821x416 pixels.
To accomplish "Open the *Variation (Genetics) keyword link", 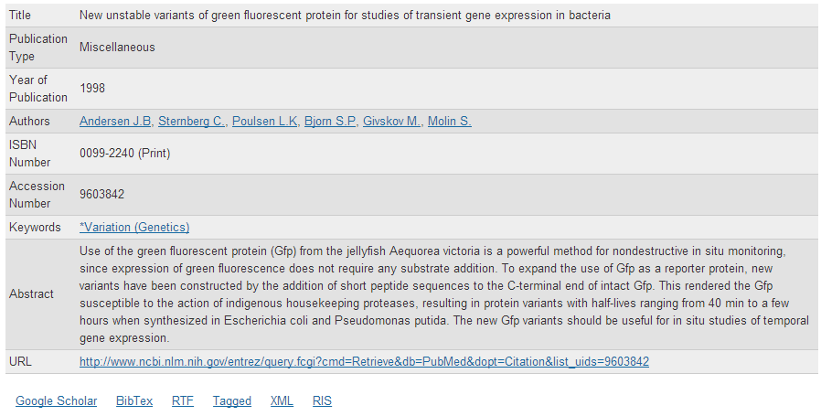I will (134, 228).
